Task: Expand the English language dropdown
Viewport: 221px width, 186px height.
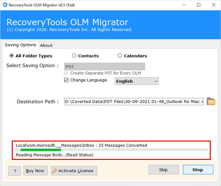Action: (137, 81)
